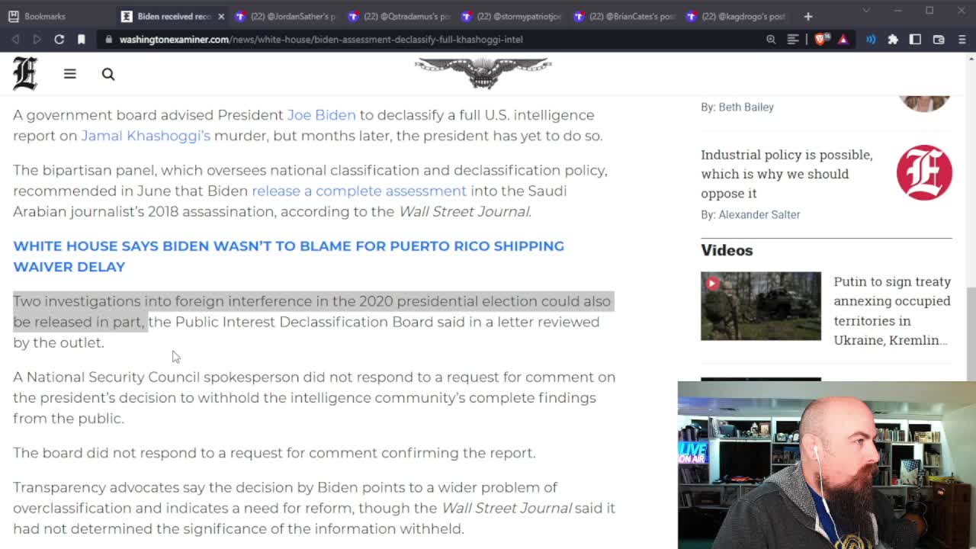The width and height of the screenshot is (976, 549).
Task: Click the Beth Bailey author photo
Action: click(x=924, y=103)
